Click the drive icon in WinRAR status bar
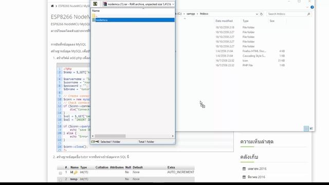The width and height of the screenshot is (329, 185). (x=93, y=142)
